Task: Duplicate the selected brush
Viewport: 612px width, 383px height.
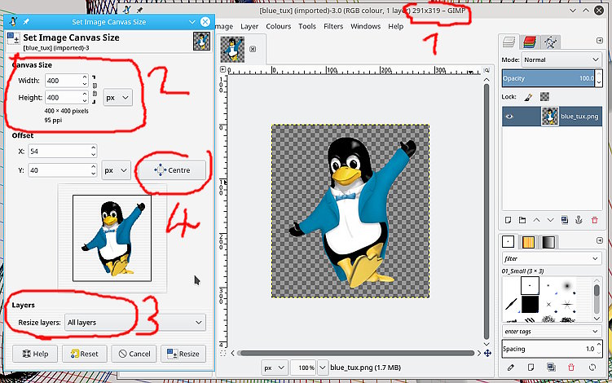Action: 551,368
